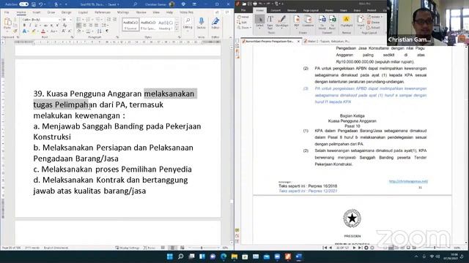Apply red font color

pos(43,31)
